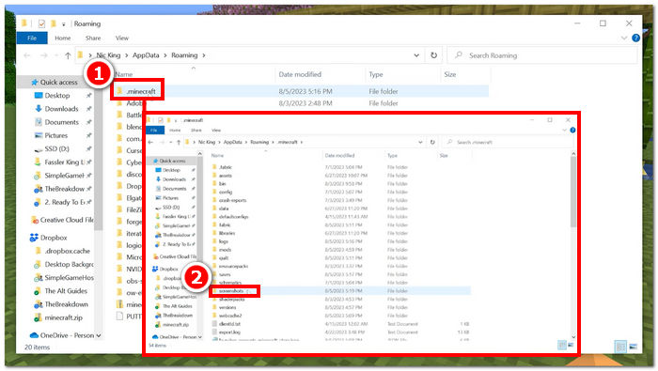Select screenshots folder in .minecraft window

click(231, 291)
